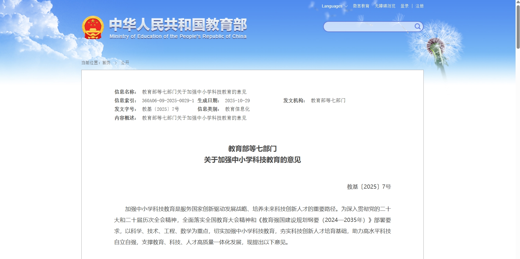Focus the site search input box

tap(368, 27)
